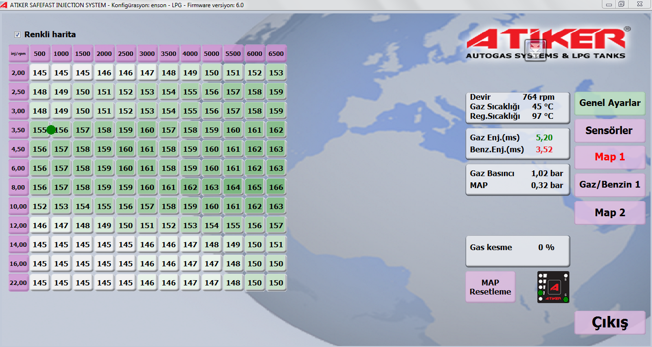Click cell 151 in the 14,00 row

coord(277,244)
